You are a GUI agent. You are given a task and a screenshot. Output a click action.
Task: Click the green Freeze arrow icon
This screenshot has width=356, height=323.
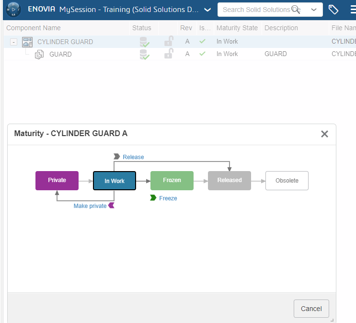point(153,198)
